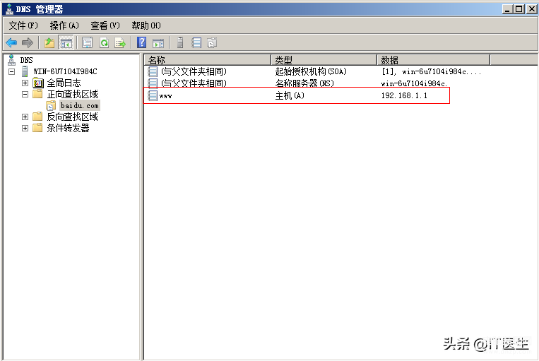Image resolution: width=539 pixels, height=361 pixels.
Task: Minimize the DNS 管理器 window
Action: [x=508, y=9]
